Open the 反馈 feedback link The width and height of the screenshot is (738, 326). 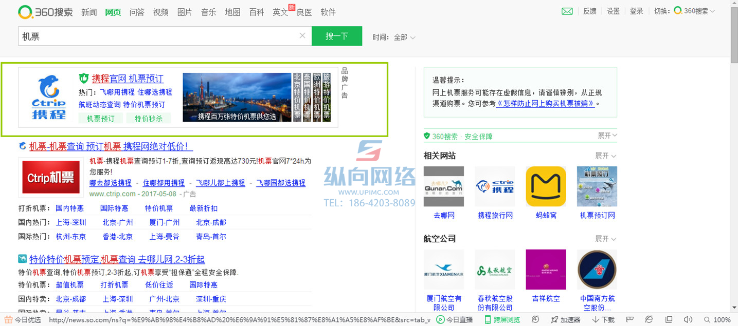click(x=590, y=11)
